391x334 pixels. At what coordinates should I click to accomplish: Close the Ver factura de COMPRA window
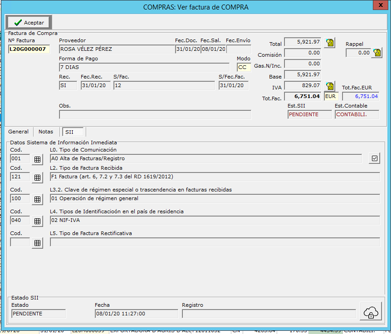pyautogui.click(x=381, y=5)
